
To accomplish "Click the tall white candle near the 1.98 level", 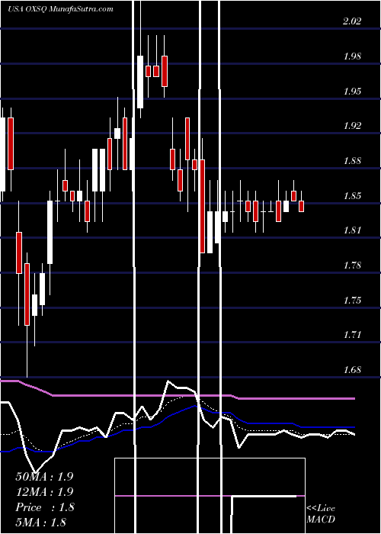I will tap(140, 82).
